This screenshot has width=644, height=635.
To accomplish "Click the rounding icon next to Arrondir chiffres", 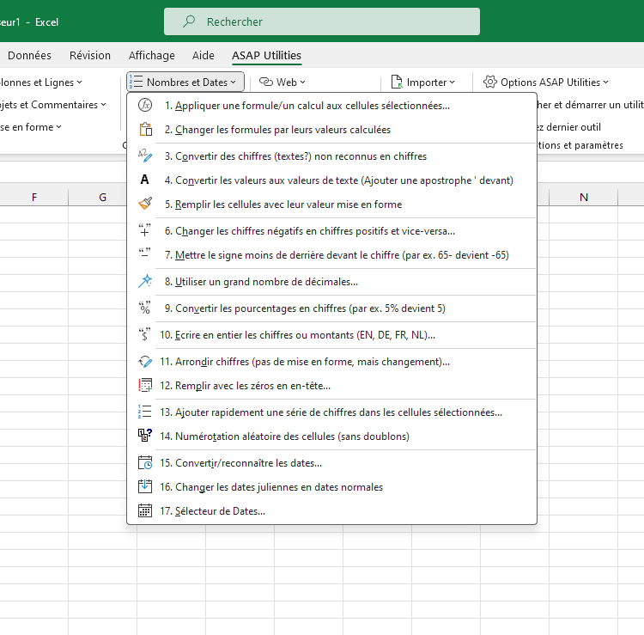I will (145, 361).
